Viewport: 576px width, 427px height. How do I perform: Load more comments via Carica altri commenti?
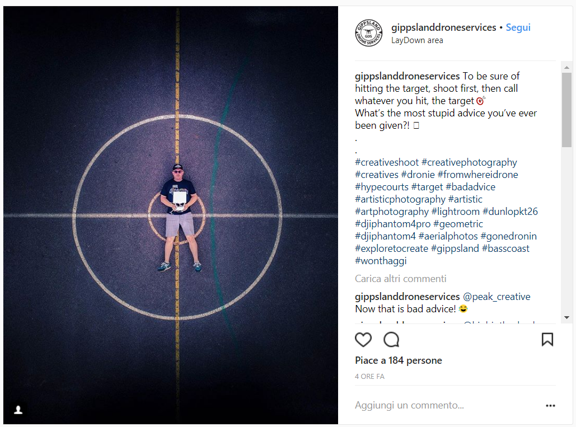(x=400, y=279)
